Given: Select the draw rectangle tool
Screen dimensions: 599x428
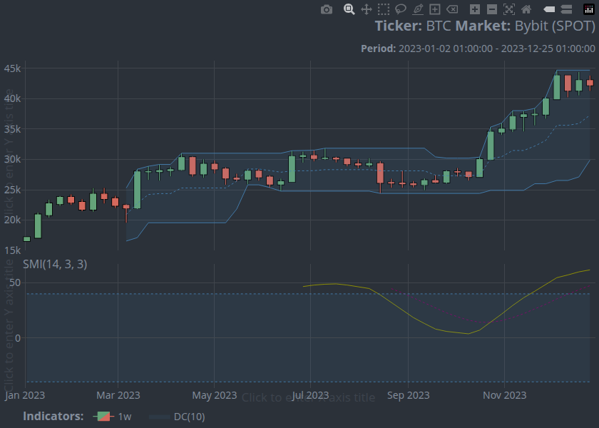Looking at the screenshot, I should [435, 9].
